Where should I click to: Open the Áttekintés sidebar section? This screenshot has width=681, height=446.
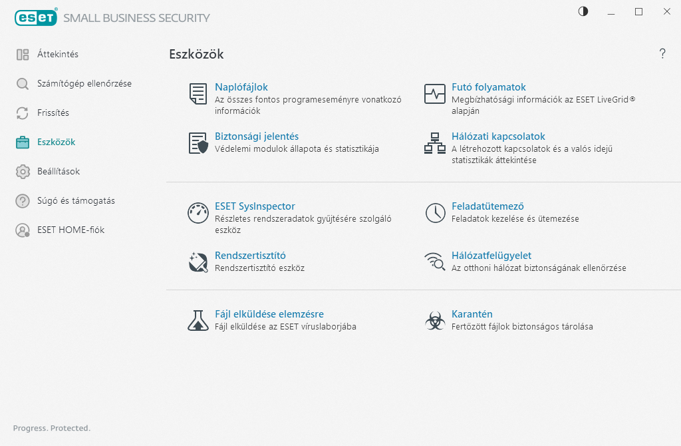(x=58, y=54)
